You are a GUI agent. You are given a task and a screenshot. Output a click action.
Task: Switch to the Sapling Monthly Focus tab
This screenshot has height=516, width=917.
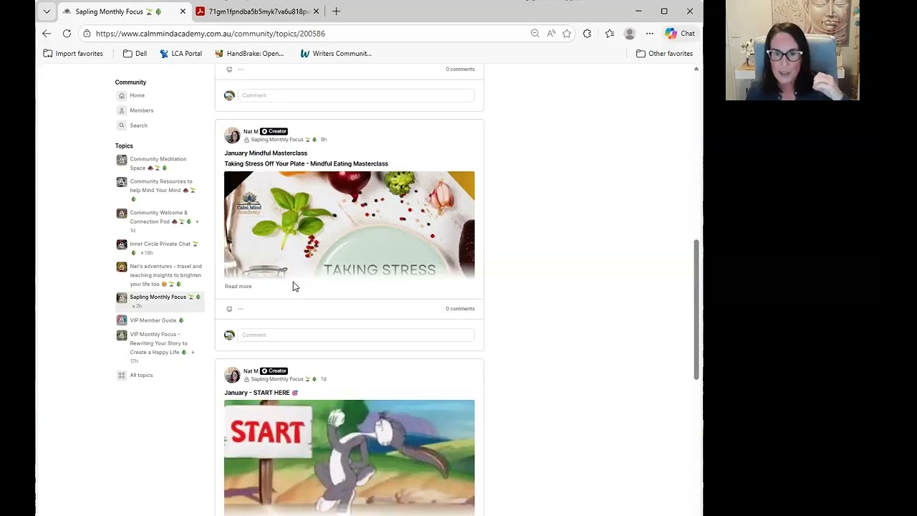pos(119,11)
